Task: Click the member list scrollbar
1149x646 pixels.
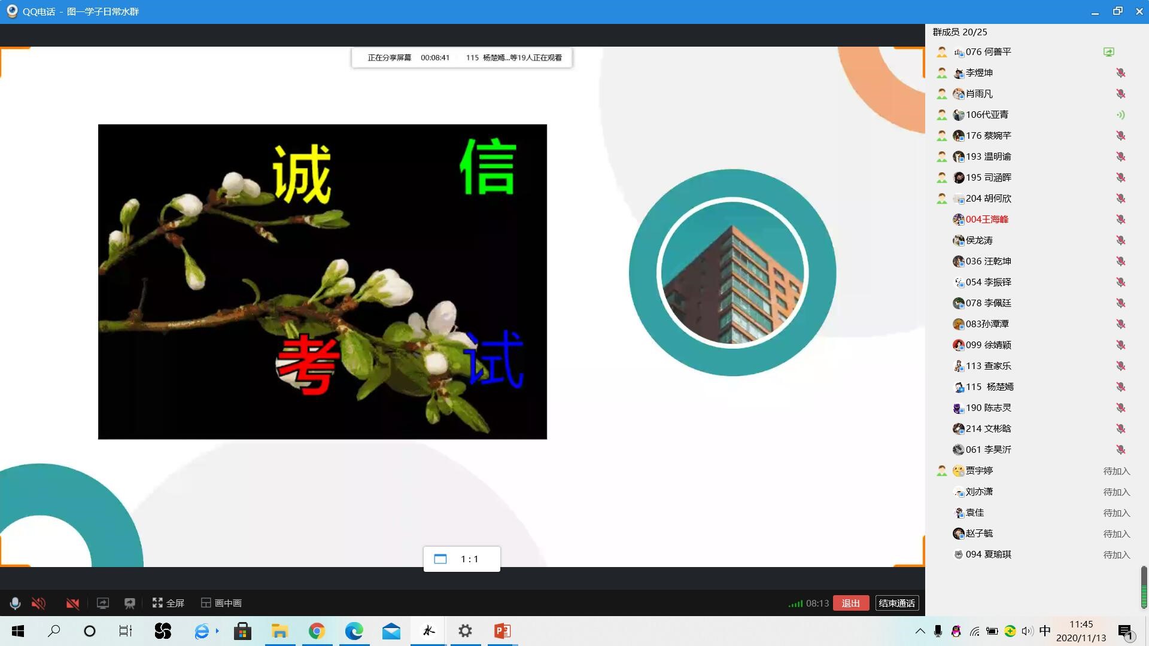Action: (1144, 587)
